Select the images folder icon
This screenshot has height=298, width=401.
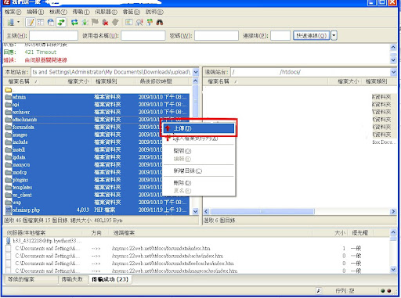(9, 135)
